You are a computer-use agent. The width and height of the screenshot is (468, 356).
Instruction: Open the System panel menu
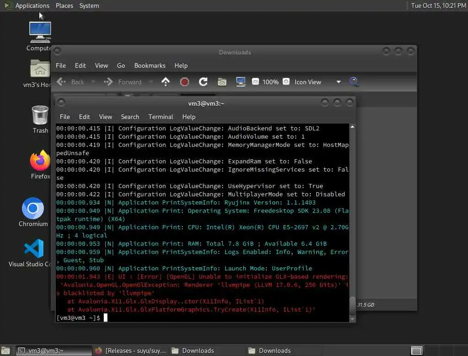(x=89, y=5)
